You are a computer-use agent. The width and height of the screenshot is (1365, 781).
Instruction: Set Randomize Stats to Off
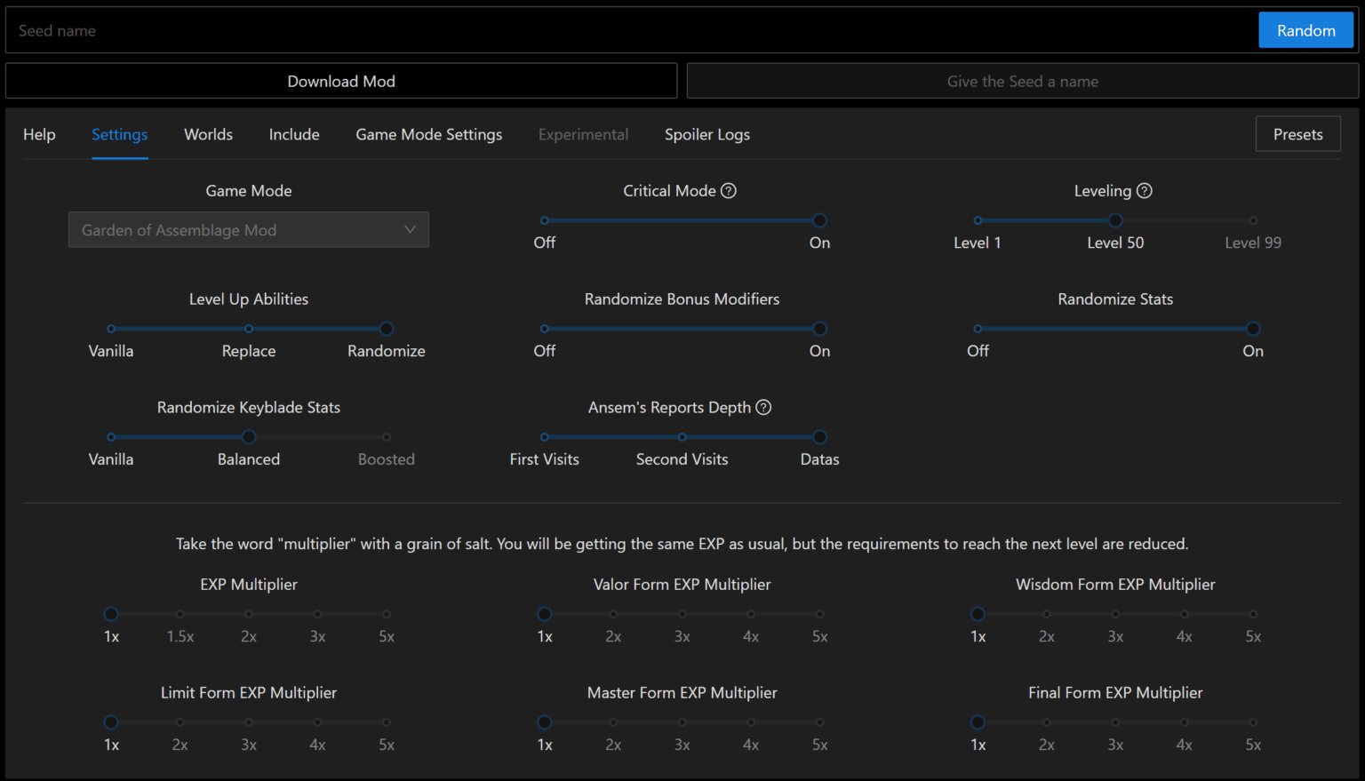(x=978, y=330)
